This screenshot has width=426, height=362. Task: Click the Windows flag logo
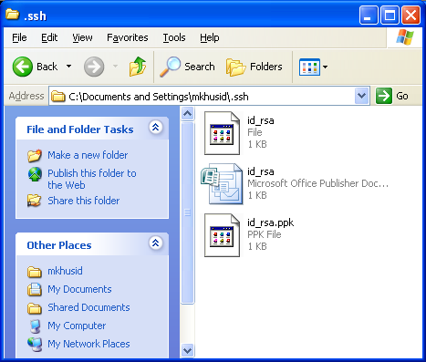pyautogui.click(x=405, y=37)
